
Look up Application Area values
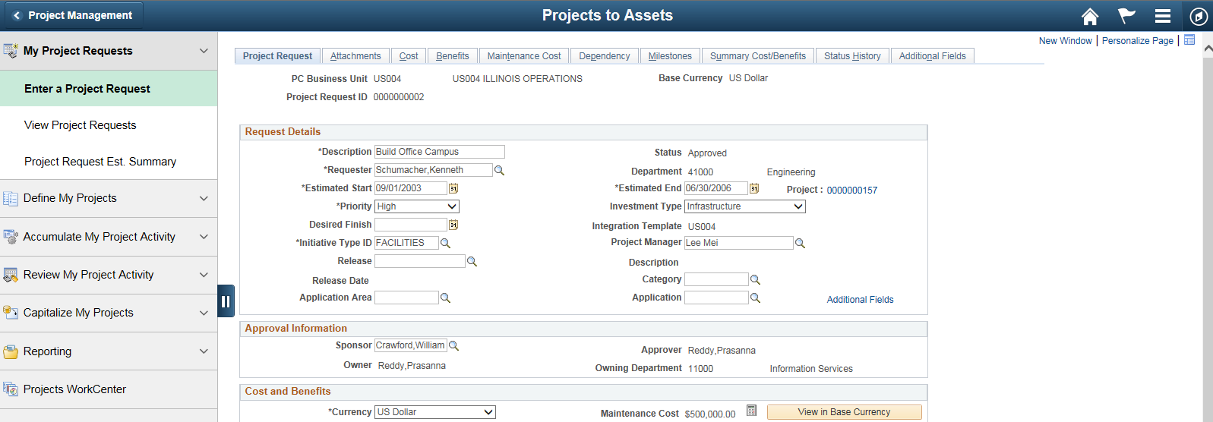click(445, 298)
